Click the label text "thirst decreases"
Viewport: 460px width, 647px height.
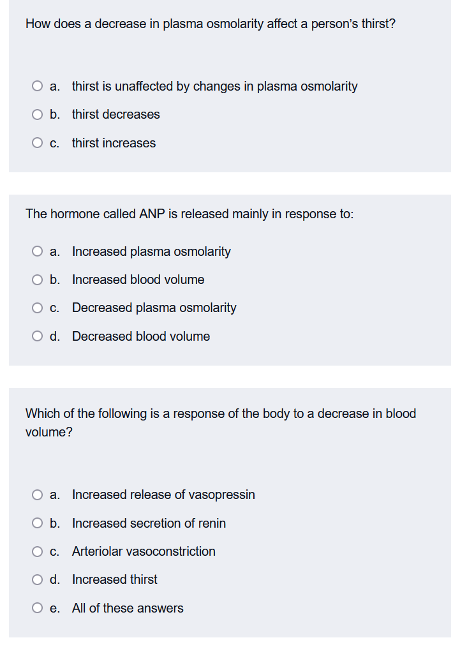pos(116,114)
